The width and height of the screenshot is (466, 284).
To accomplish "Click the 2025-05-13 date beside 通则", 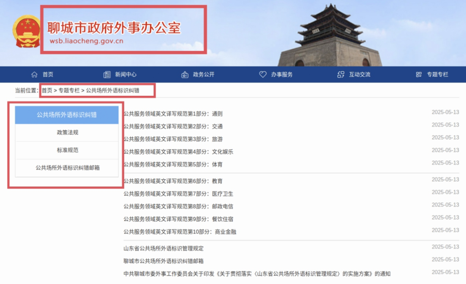I will pyautogui.click(x=446, y=112).
